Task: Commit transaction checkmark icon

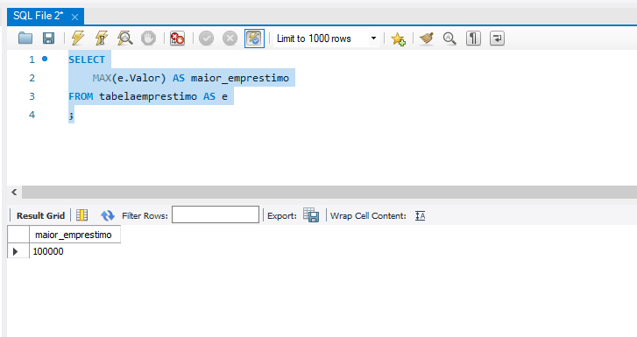Action: tap(207, 39)
